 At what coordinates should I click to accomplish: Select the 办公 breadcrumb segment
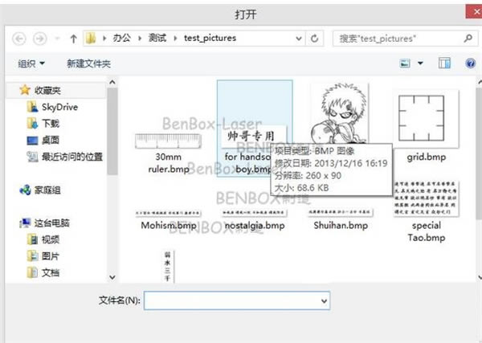pyautogui.click(x=122, y=38)
